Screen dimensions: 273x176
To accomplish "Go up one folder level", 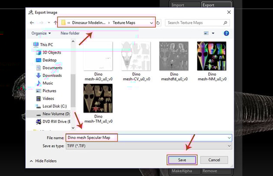I will (55, 23).
